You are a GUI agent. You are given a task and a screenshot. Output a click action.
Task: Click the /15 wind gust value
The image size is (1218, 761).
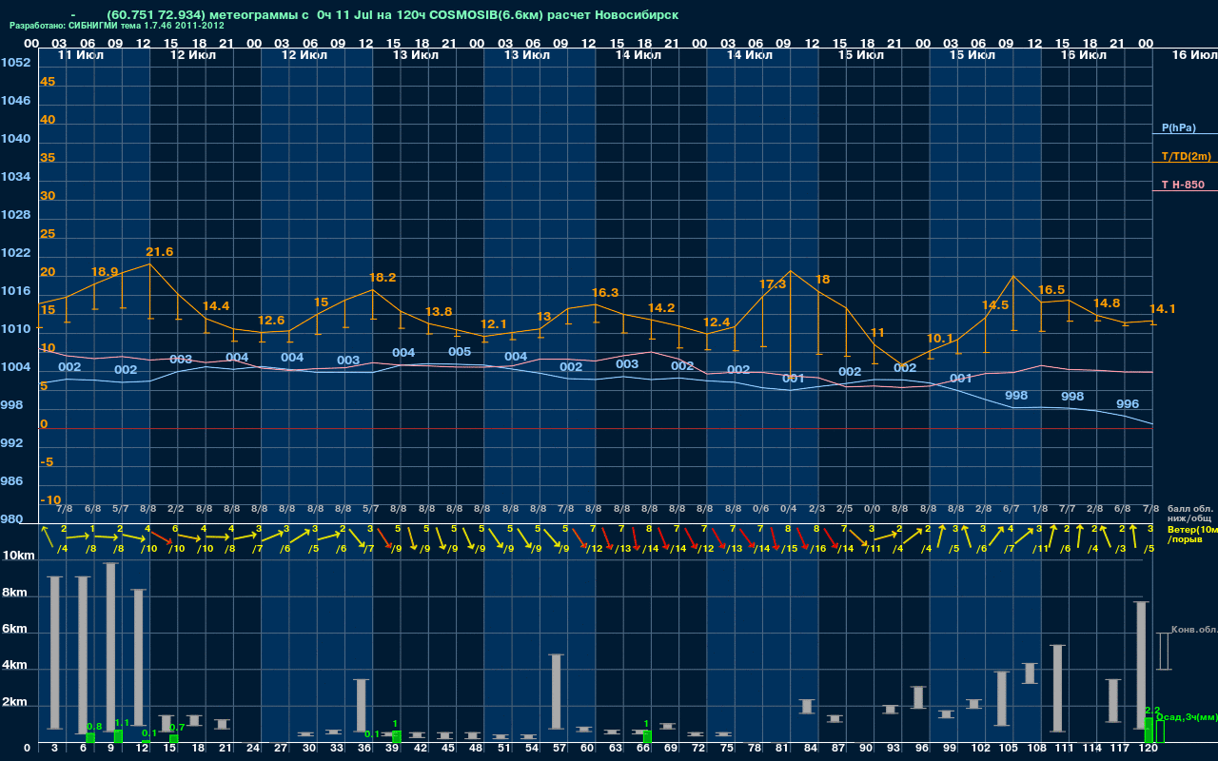pyautogui.click(x=790, y=549)
